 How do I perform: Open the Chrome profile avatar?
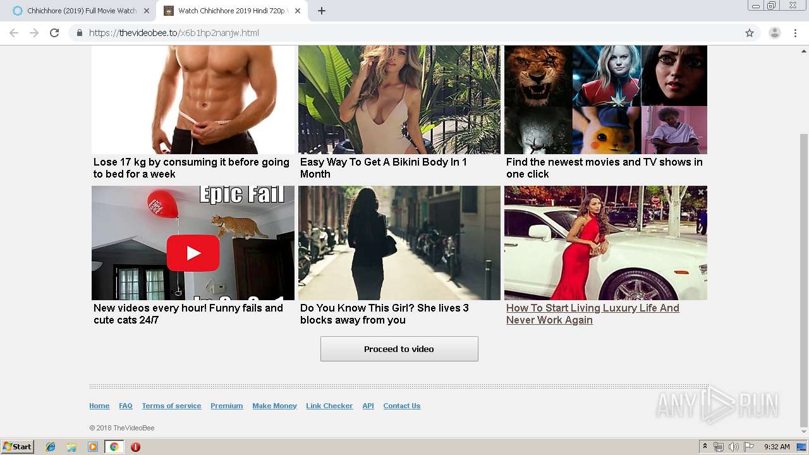tap(774, 33)
